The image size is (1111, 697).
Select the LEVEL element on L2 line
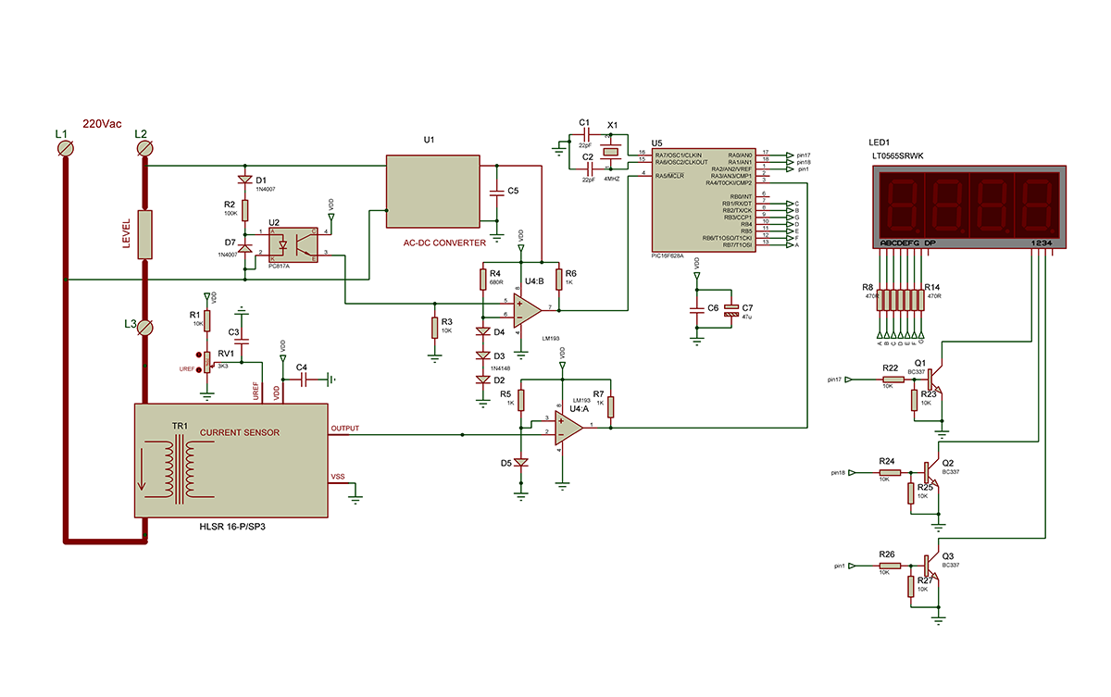pos(144,235)
